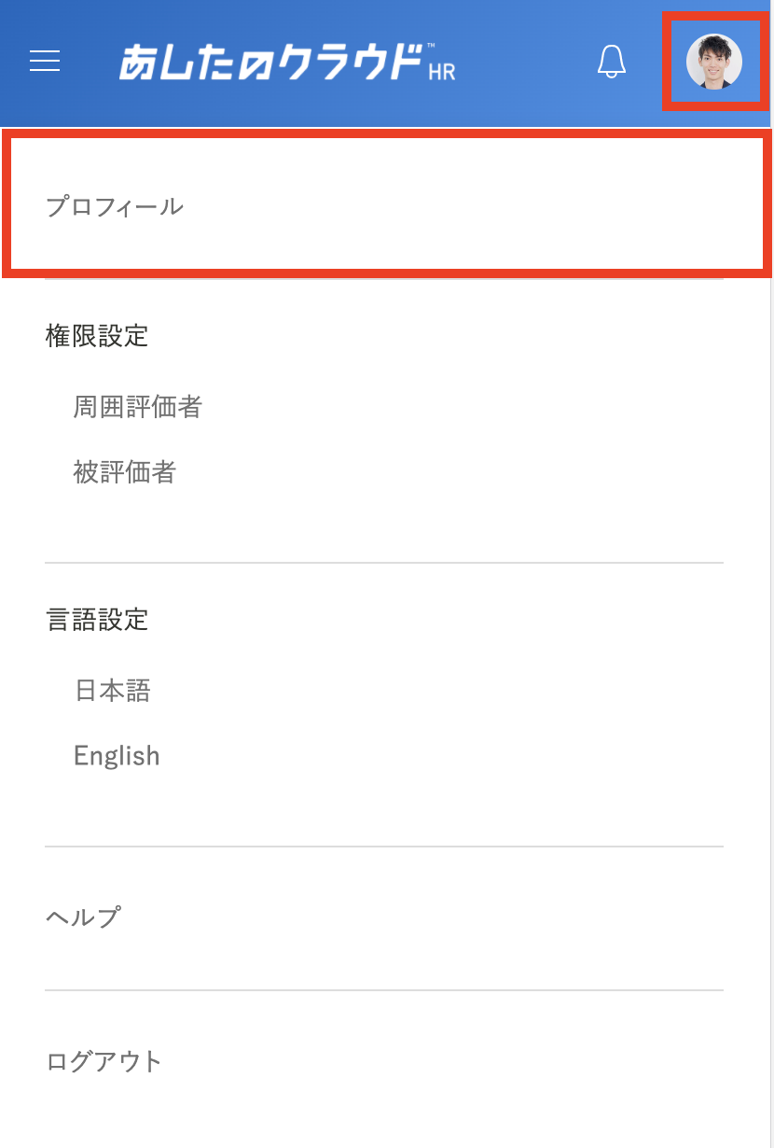Select the 被評価者 permission option

pyautogui.click(x=125, y=473)
